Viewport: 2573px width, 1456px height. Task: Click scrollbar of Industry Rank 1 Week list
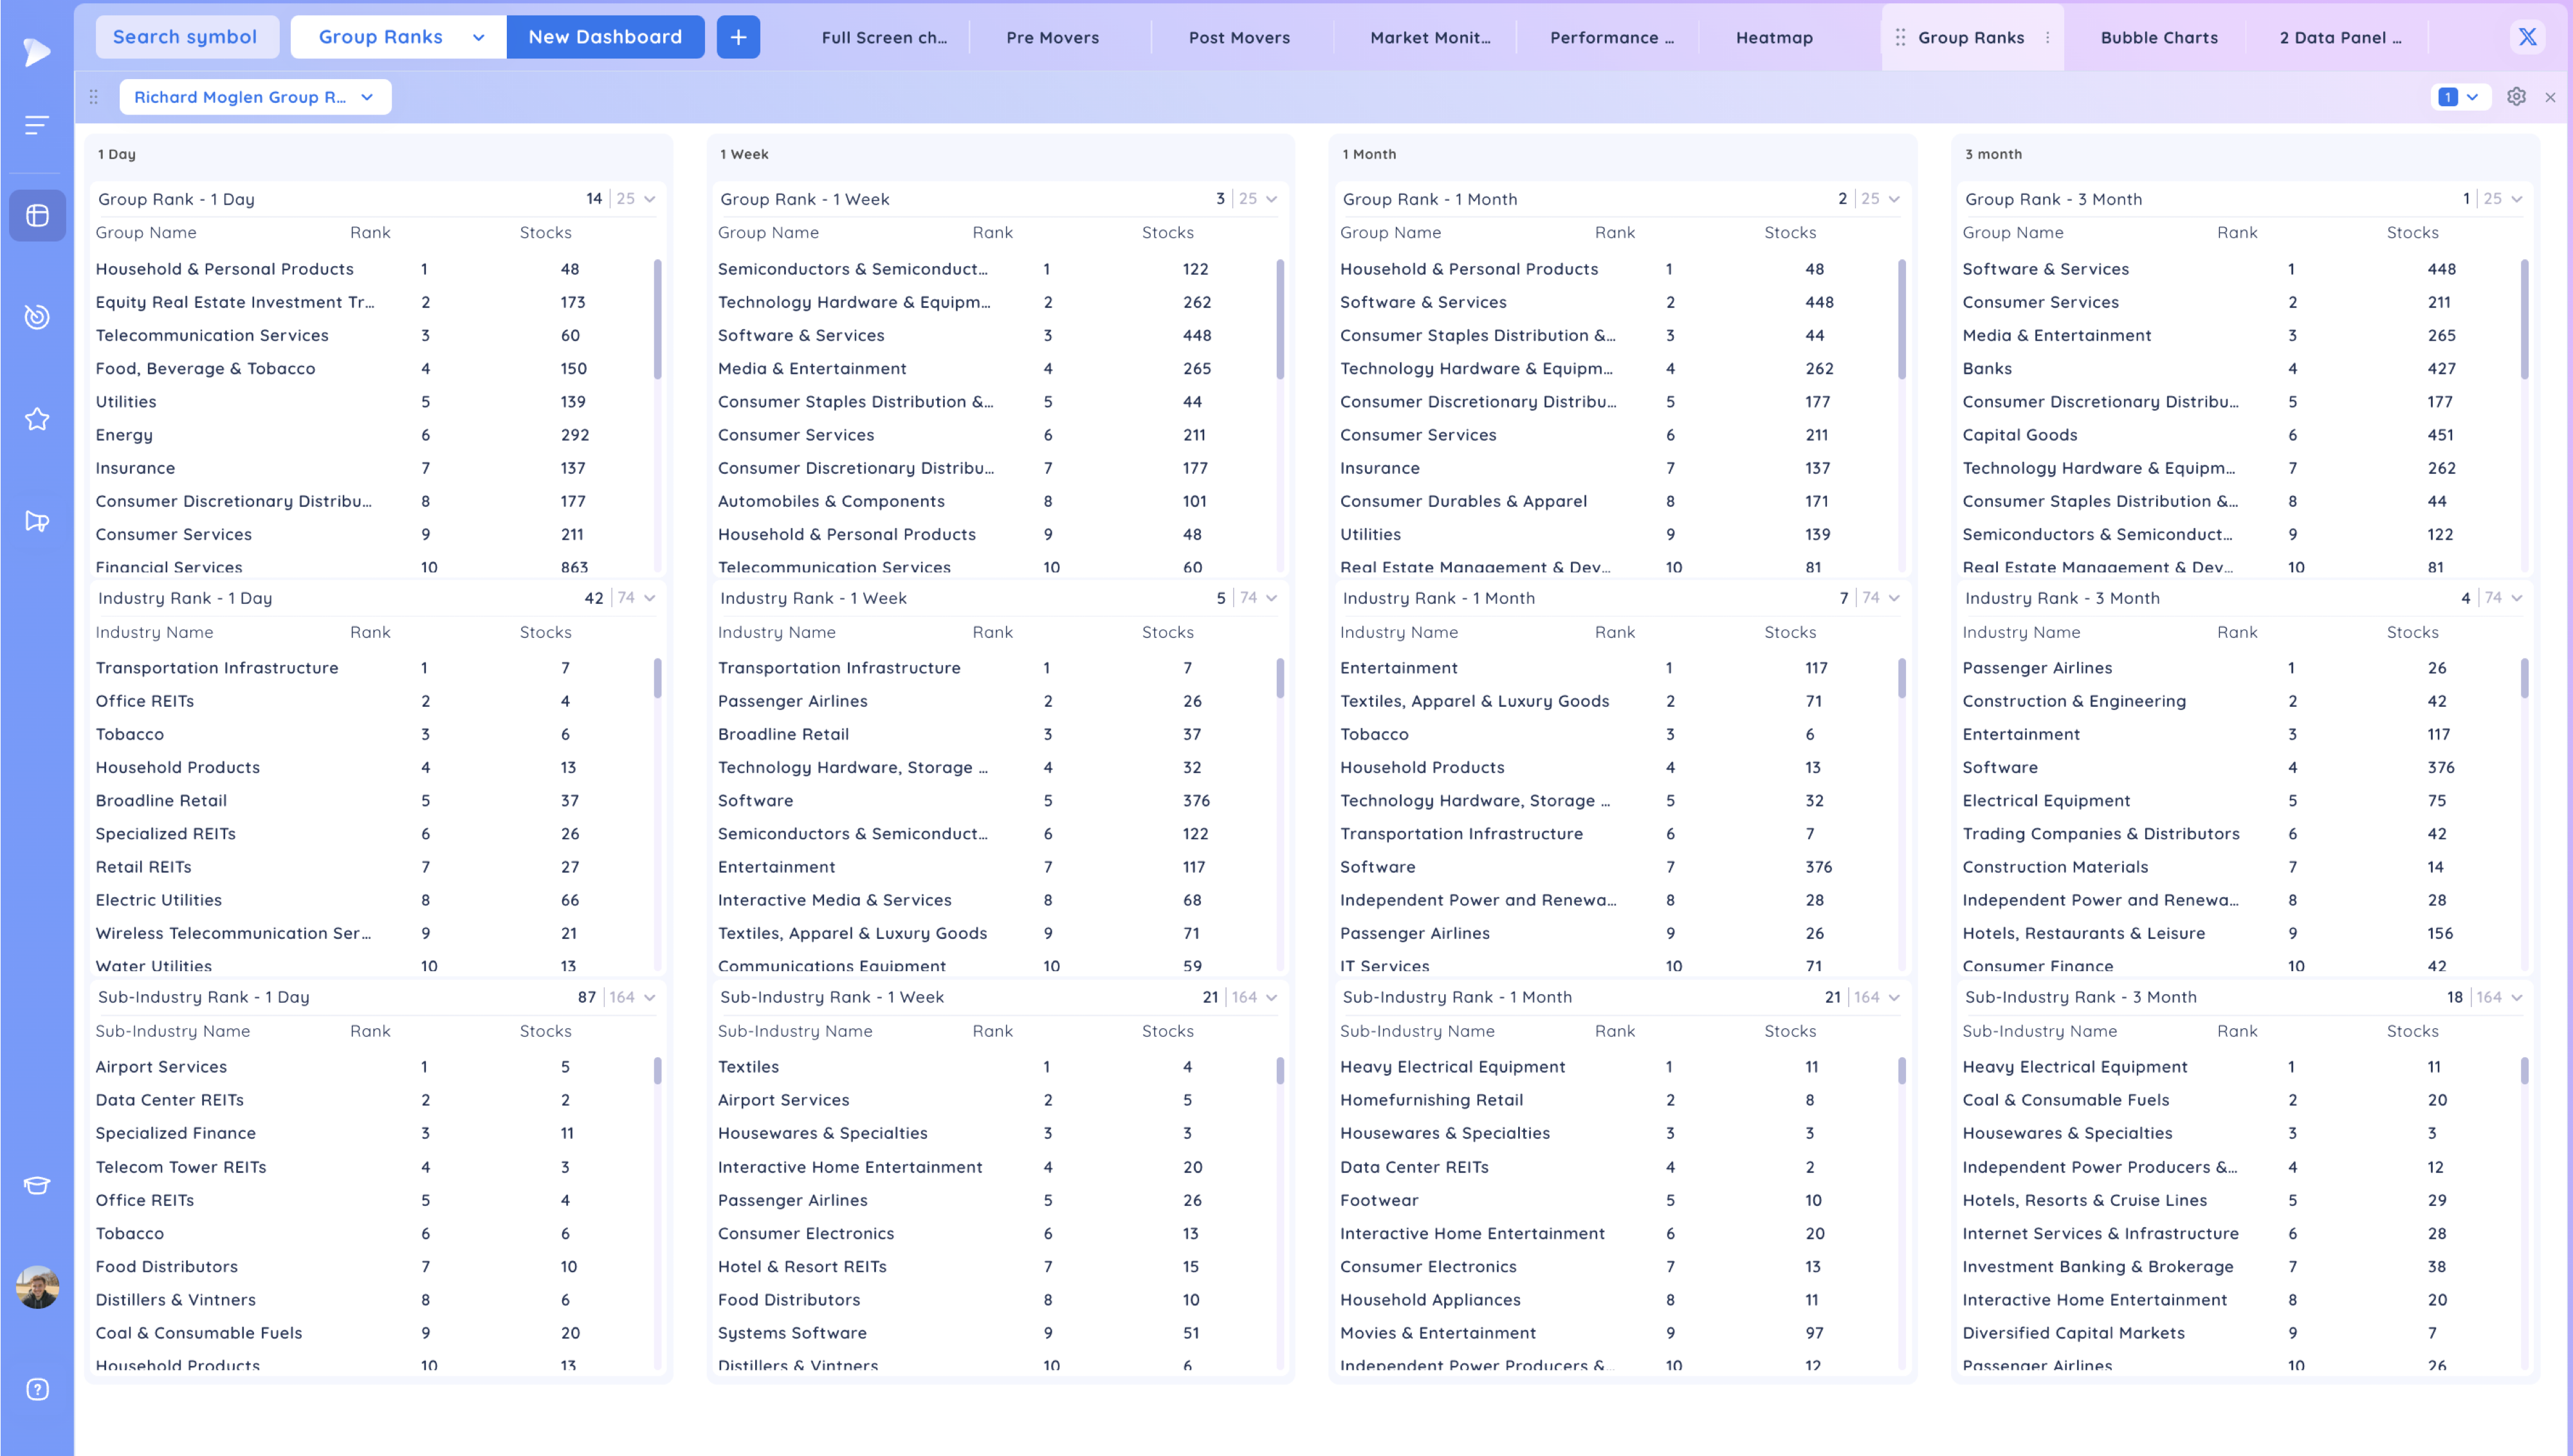tap(1280, 678)
